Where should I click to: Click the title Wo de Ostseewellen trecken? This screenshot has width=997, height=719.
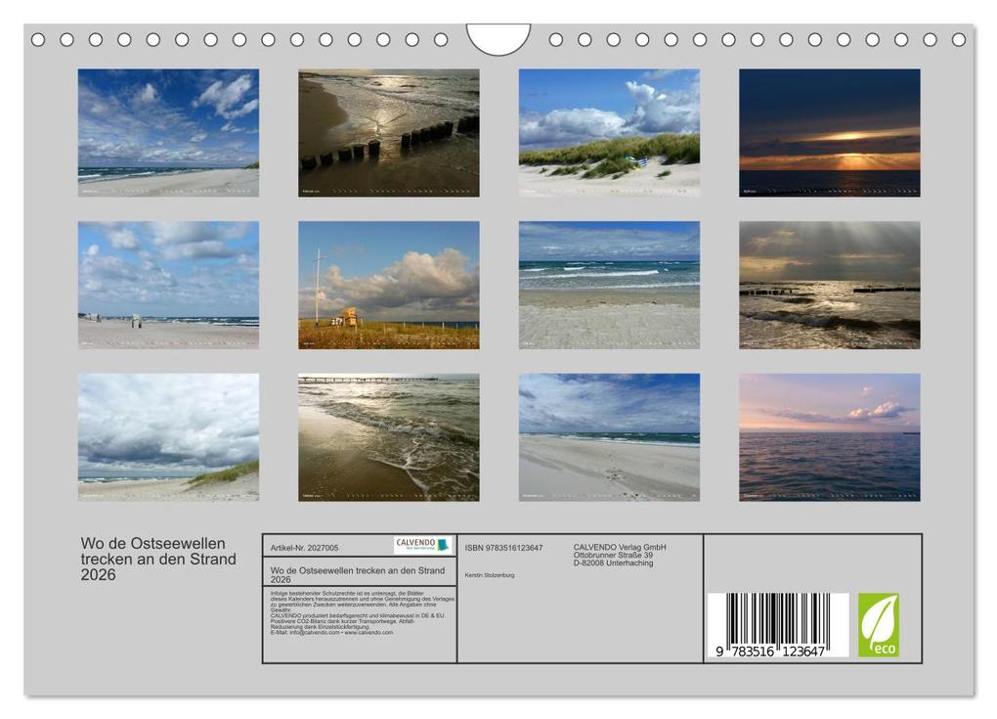(158, 560)
